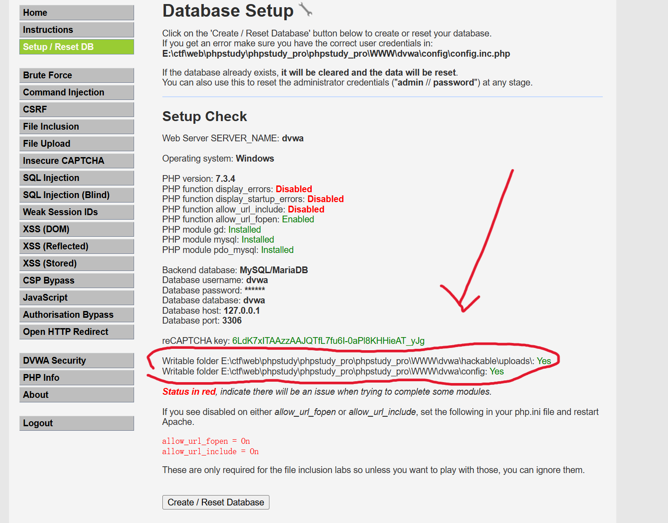The image size is (668, 523).
Task: Go to the DVWA Security page
Action: click(76, 361)
